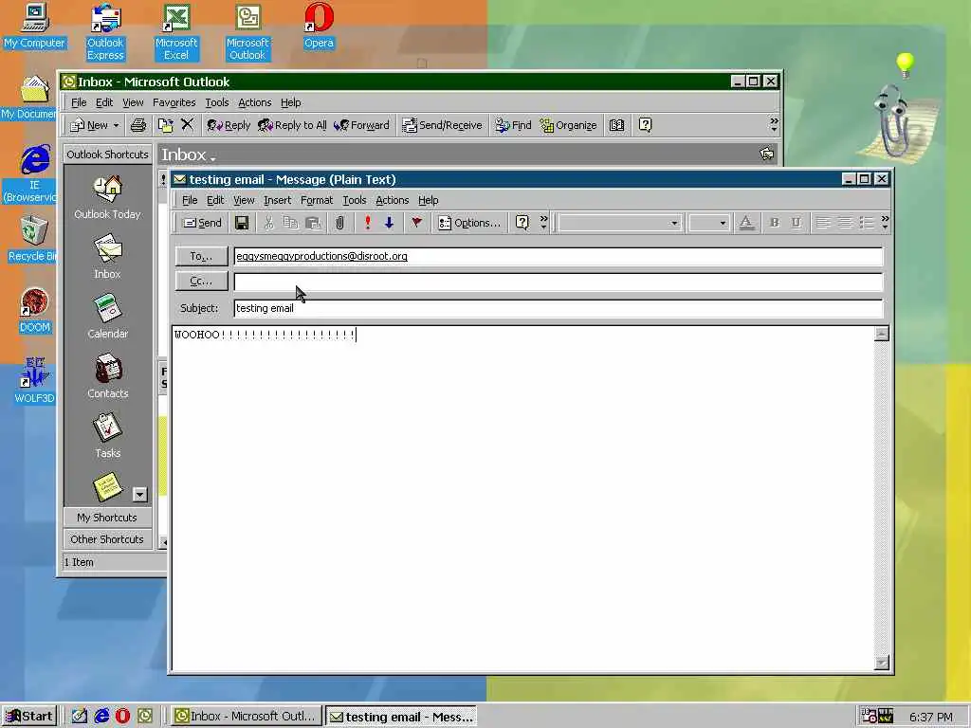
Task: Delete item with X icon
Action: [x=187, y=125]
